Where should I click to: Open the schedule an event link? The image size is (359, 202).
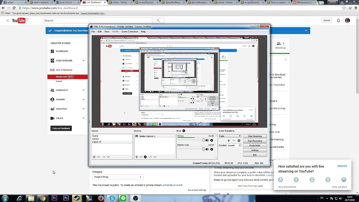pyautogui.click(x=172, y=185)
